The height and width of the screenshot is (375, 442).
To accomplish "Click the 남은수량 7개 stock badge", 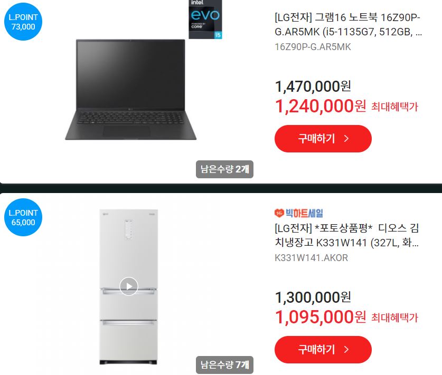I will [224, 365].
